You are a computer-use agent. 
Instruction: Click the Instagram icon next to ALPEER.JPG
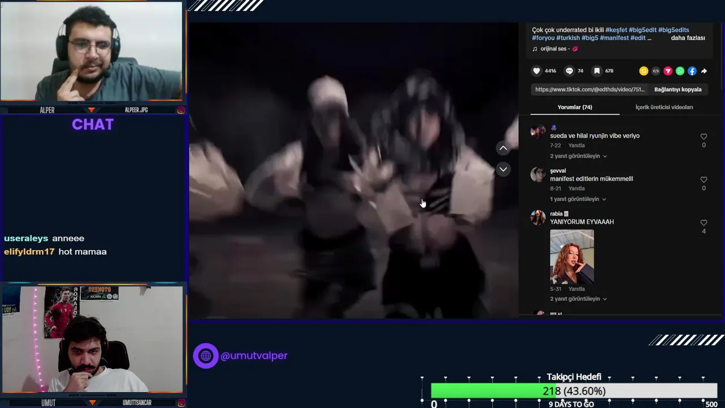click(181, 110)
